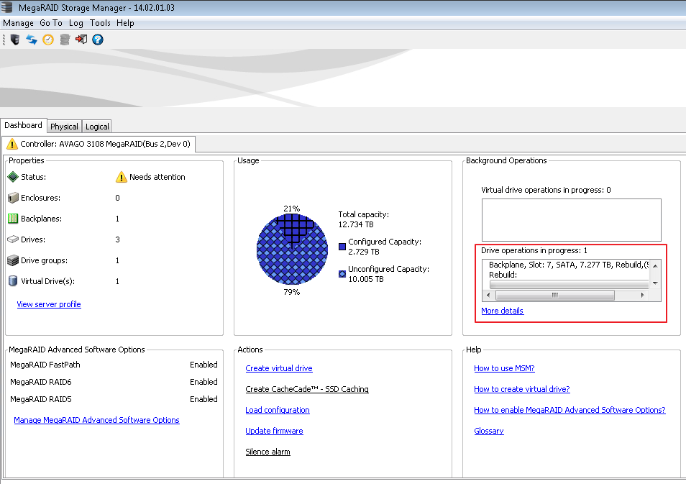
Task: Open the Help menu
Action: click(x=125, y=23)
